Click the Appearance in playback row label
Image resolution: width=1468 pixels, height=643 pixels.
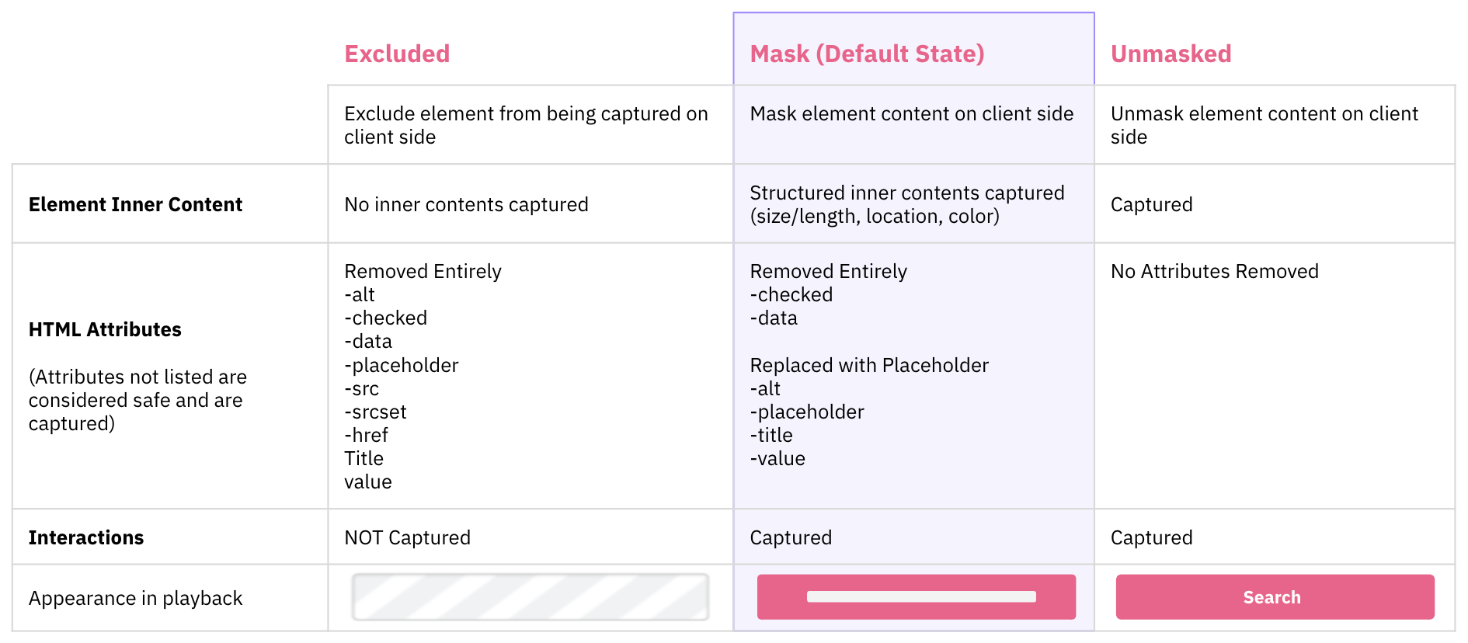[135, 598]
